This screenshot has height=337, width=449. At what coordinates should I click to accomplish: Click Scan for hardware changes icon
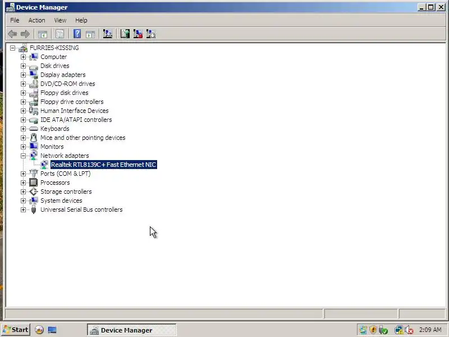pyautogui.click(x=108, y=34)
